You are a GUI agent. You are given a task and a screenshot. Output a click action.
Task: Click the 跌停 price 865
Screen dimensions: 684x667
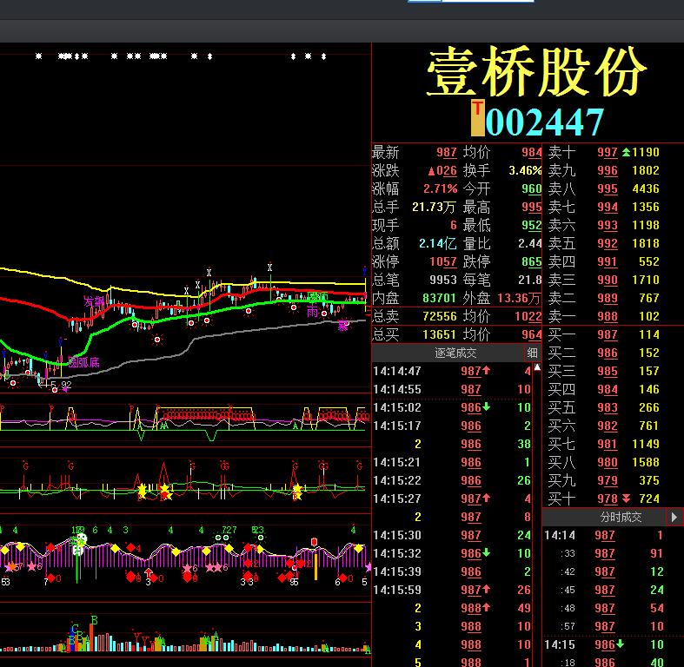click(x=531, y=261)
